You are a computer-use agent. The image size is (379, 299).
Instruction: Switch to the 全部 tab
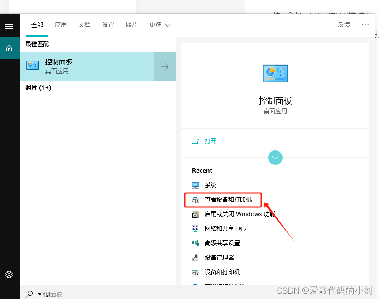37,25
